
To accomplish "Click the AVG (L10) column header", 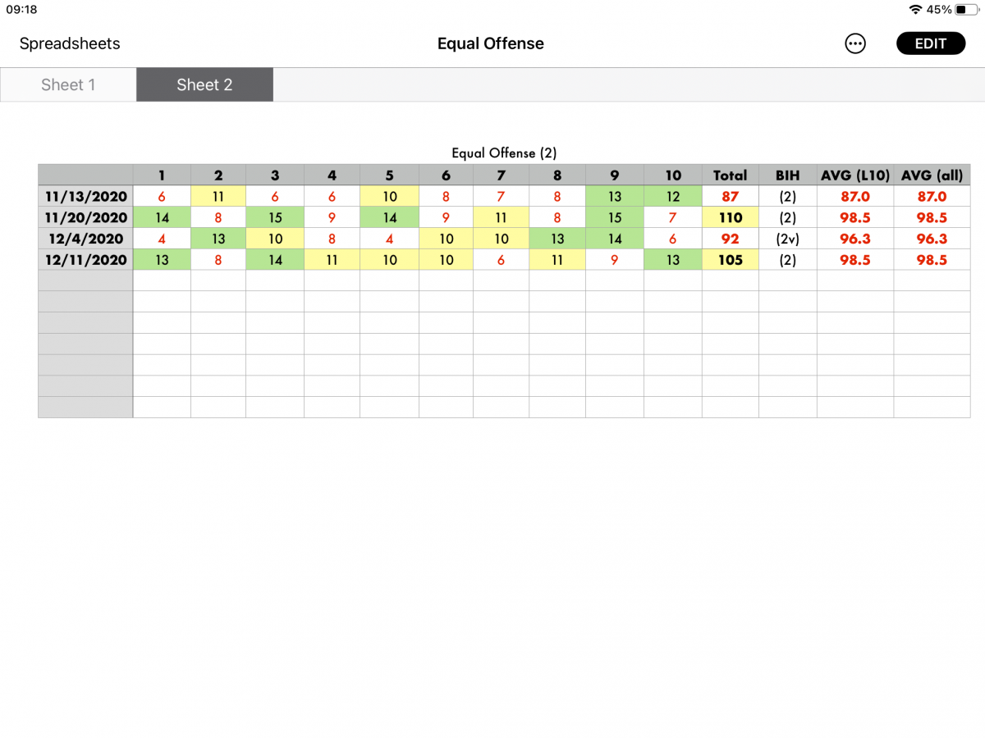I will pos(854,175).
